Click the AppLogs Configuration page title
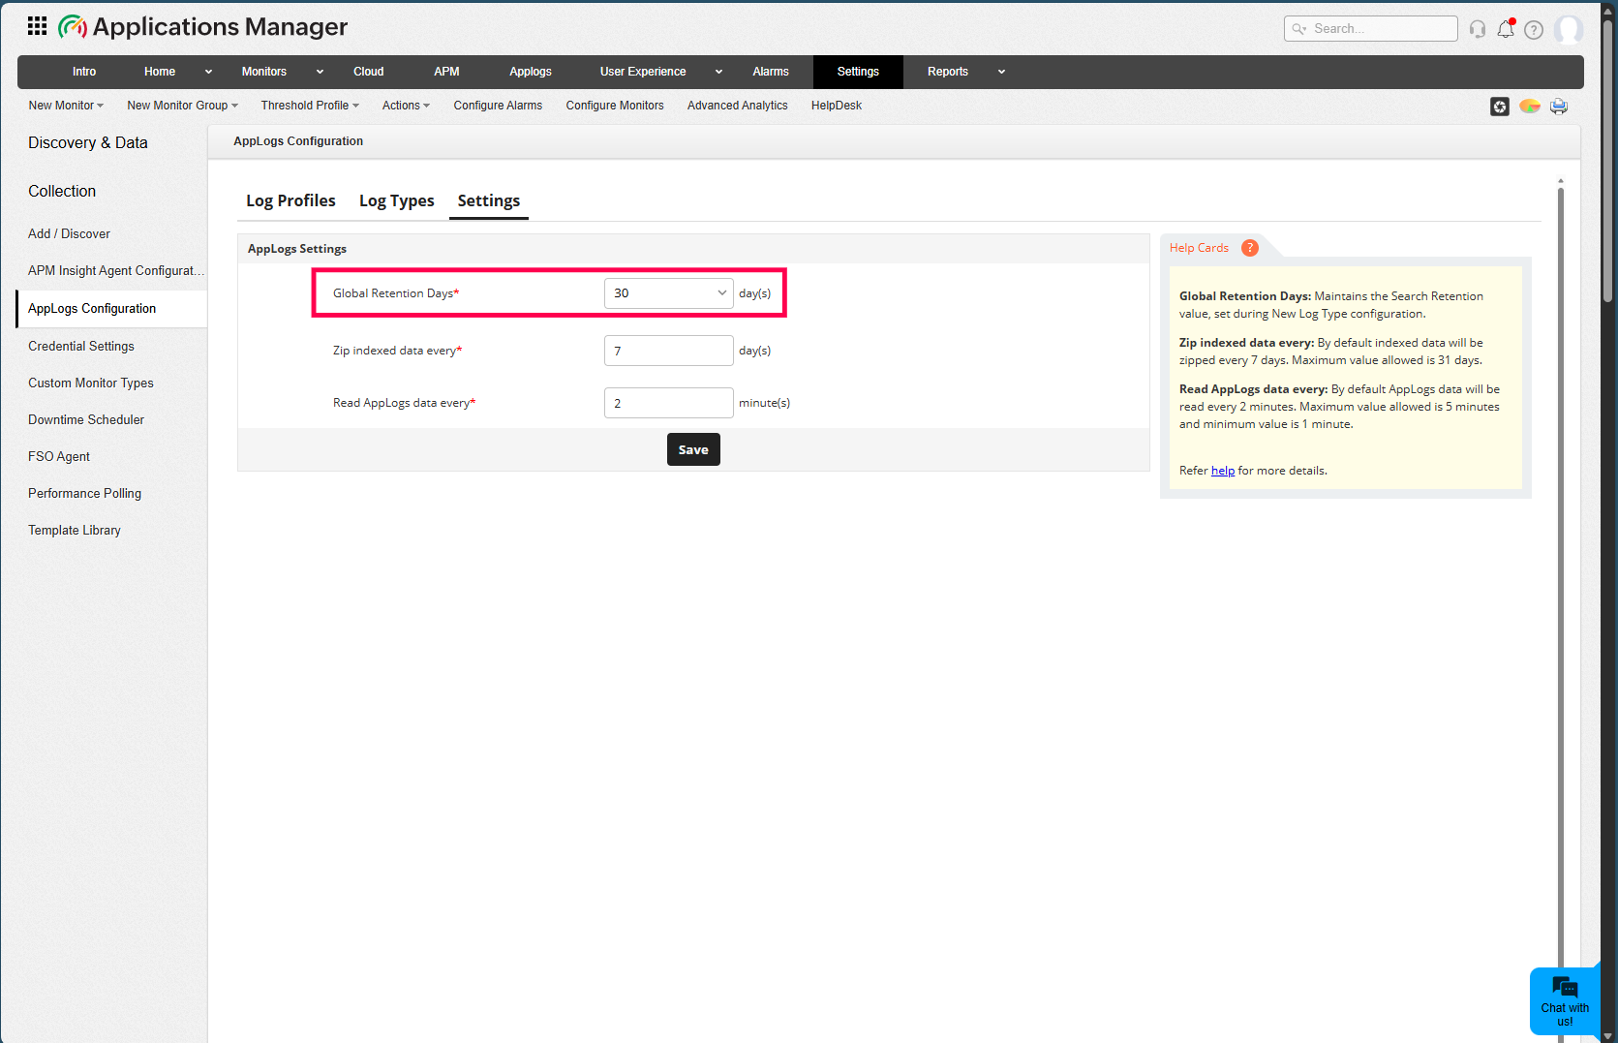 click(298, 141)
